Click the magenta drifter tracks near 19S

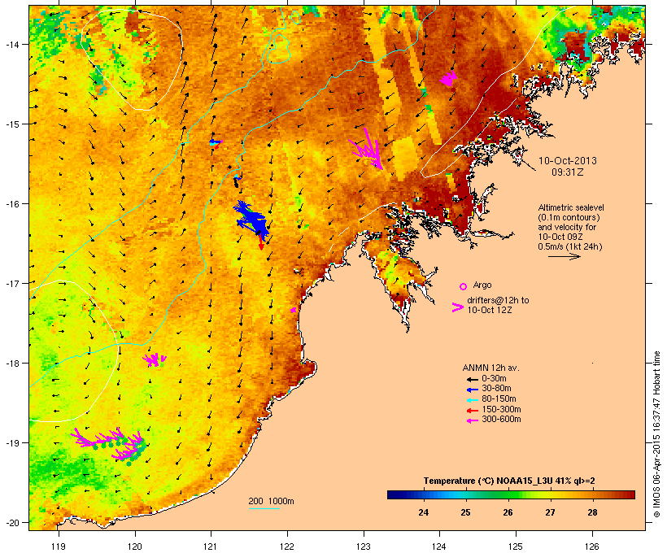coord(109,444)
